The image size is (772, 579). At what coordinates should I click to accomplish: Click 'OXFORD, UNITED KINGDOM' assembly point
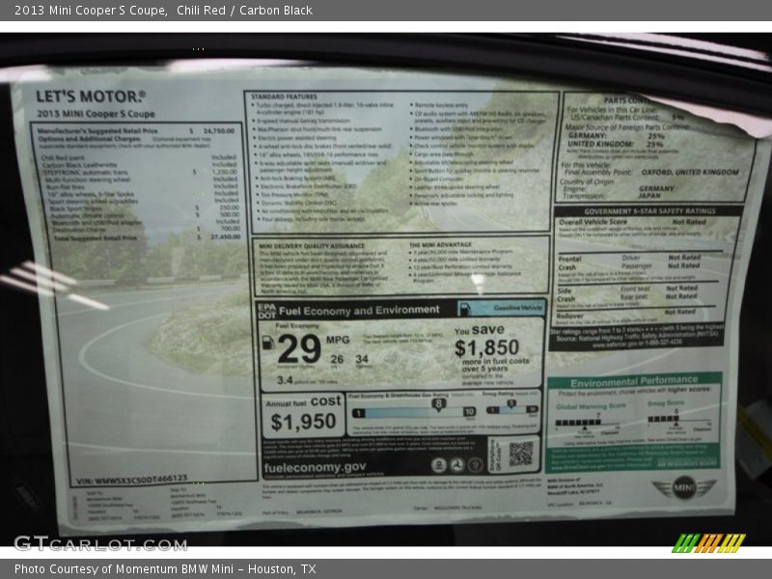690,173
